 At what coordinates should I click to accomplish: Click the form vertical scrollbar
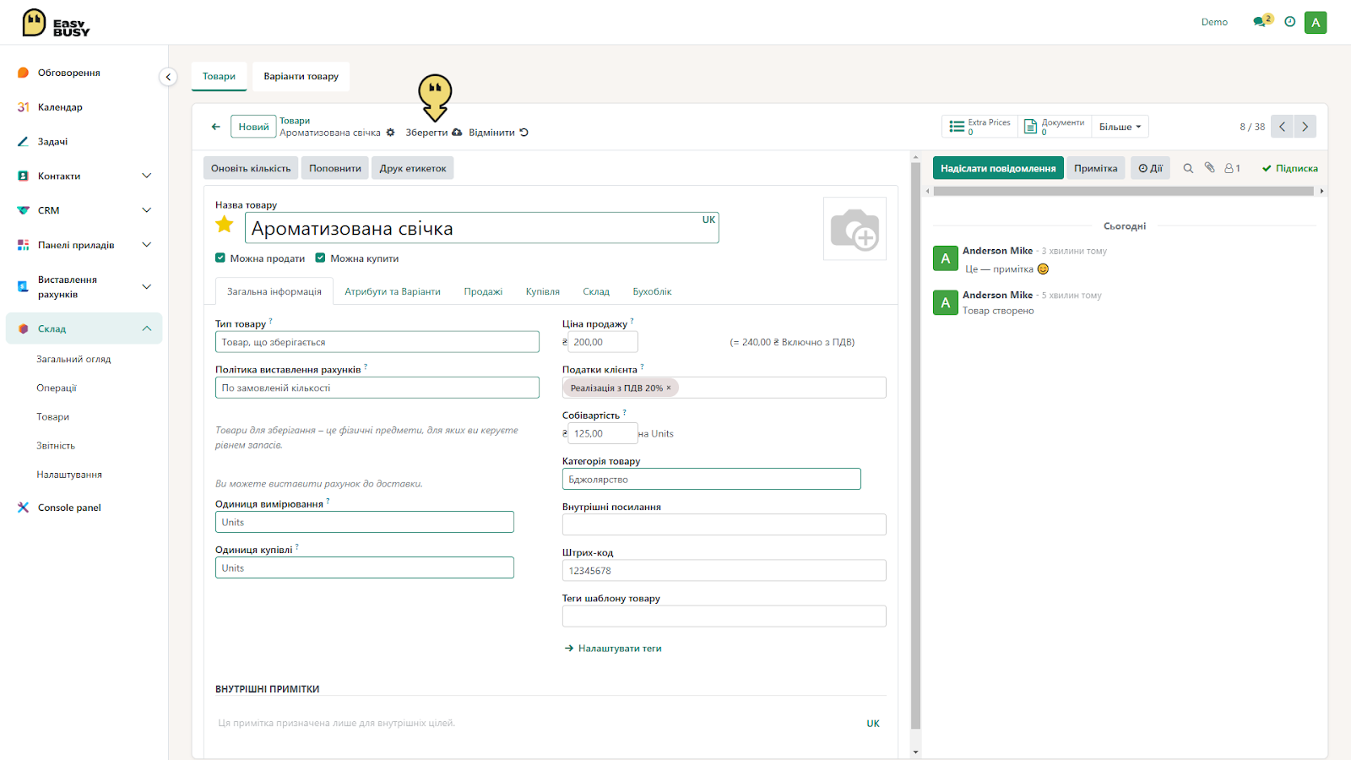(916, 446)
